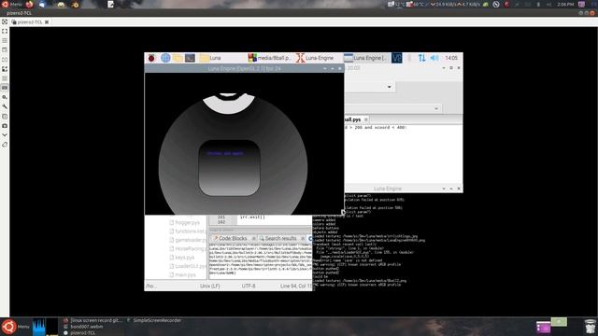
Task: Click the tools magnifier icon in Remmina sidebar
Action: pyautogui.click(x=5, y=97)
